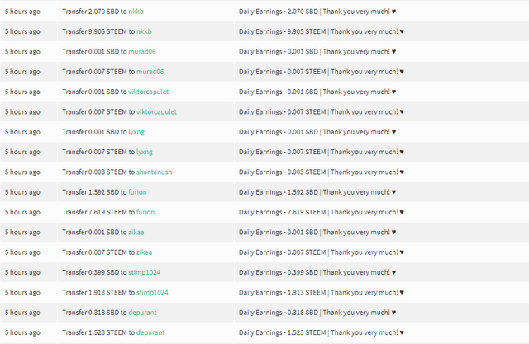
Task: Click '5 hours ago' in shantanush row
Action: pyautogui.click(x=22, y=172)
